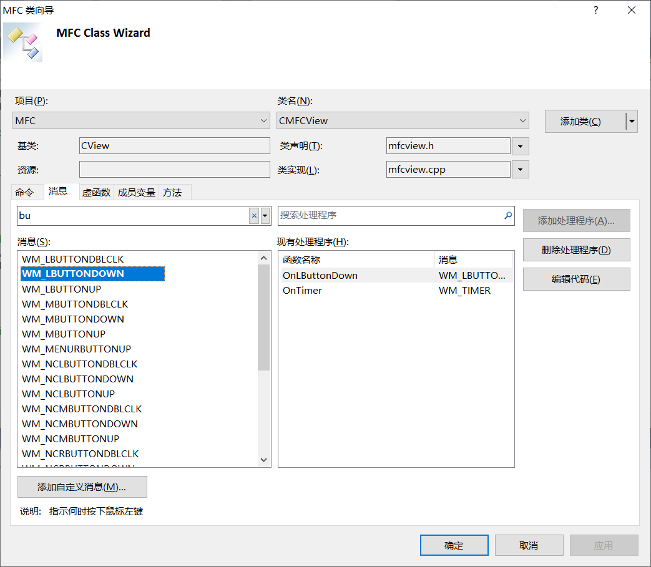Click the help question mark in title bar

[595, 10]
